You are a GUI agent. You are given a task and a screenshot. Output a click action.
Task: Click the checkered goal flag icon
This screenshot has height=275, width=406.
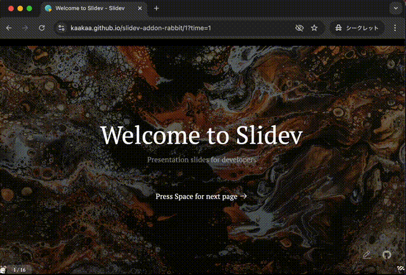click(x=401, y=269)
